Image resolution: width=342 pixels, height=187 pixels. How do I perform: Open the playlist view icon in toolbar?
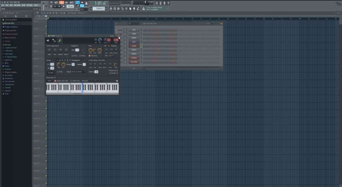coord(111,8)
